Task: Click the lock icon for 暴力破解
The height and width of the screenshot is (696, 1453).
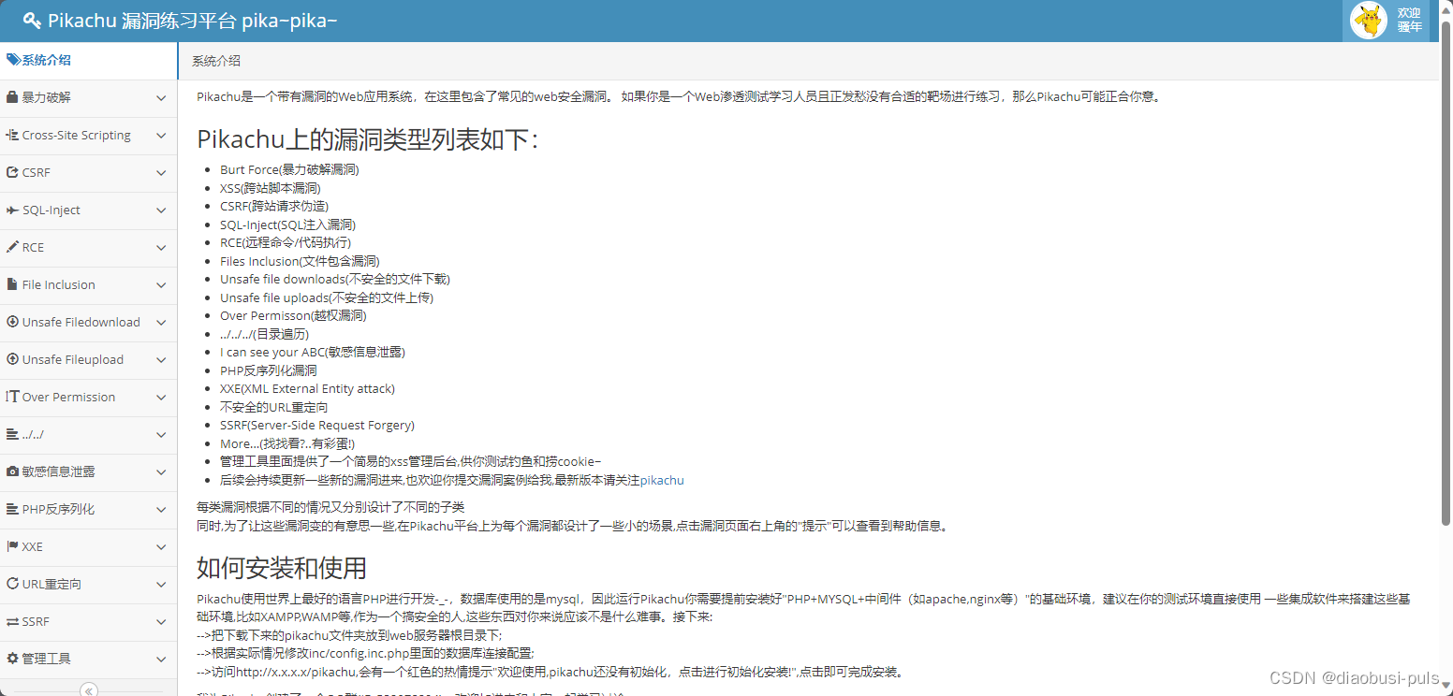Action: tap(12, 97)
